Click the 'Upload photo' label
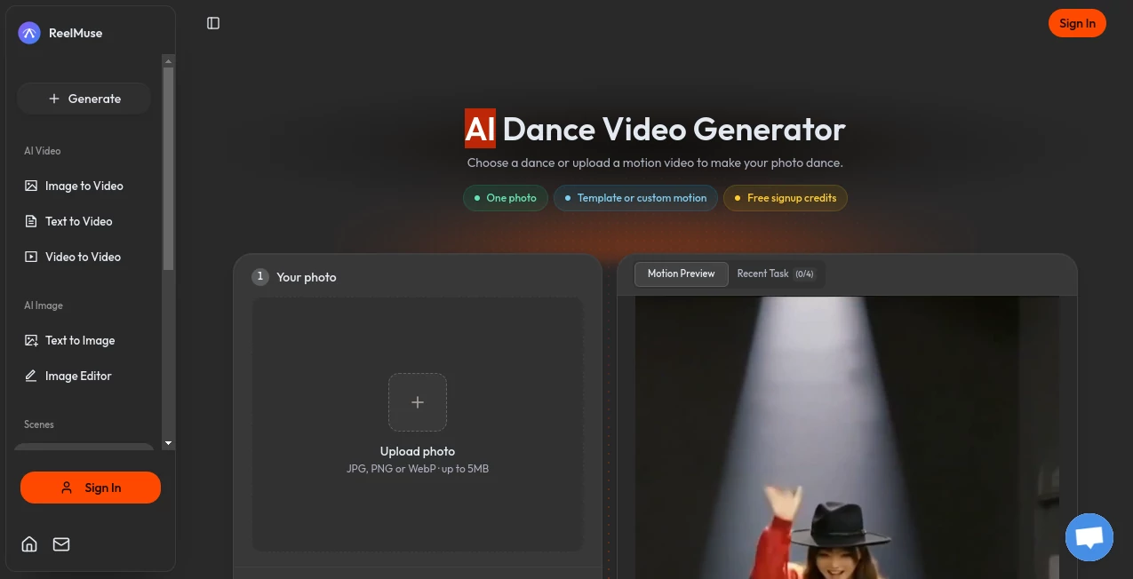 point(418,451)
